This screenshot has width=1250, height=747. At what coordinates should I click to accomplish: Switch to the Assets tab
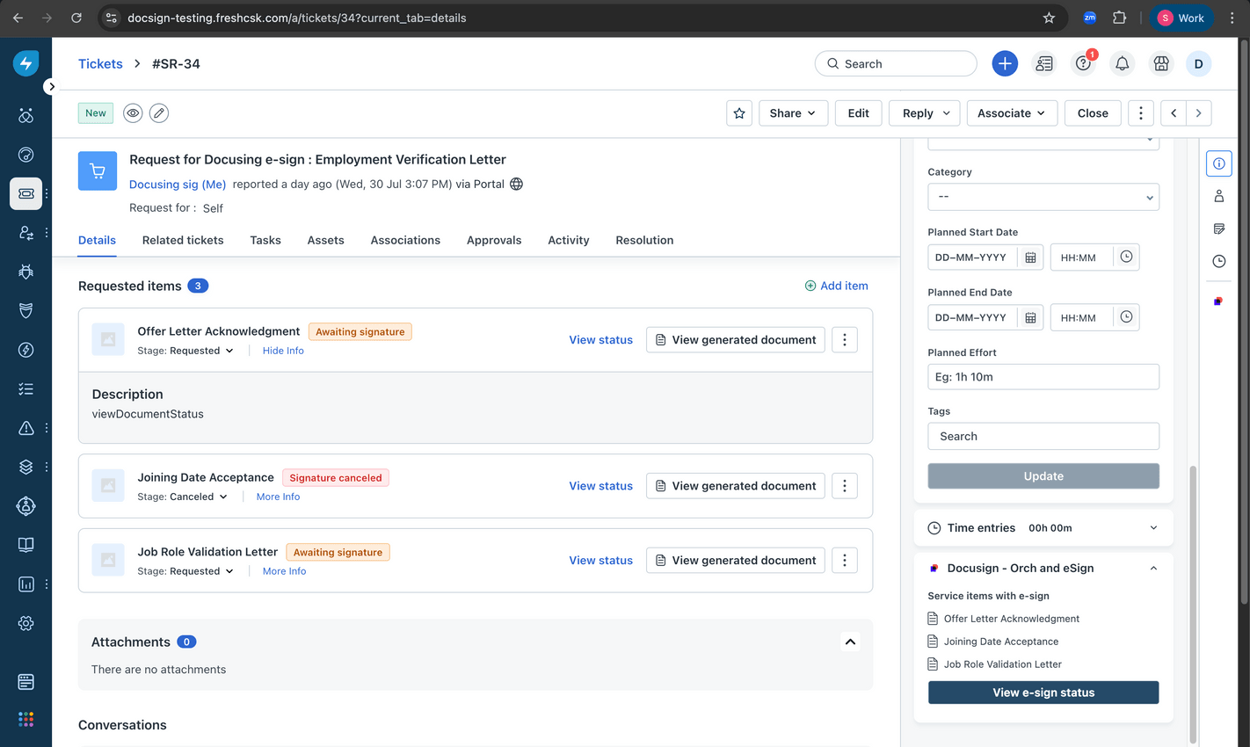[326, 240]
